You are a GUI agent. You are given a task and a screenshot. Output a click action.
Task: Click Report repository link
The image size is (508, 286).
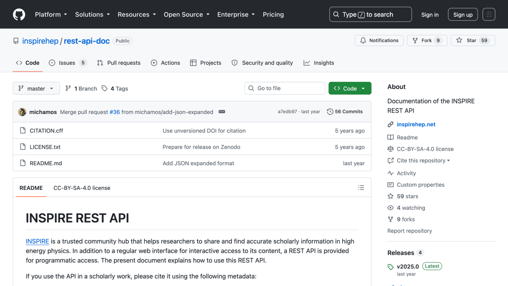click(x=409, y=230)
